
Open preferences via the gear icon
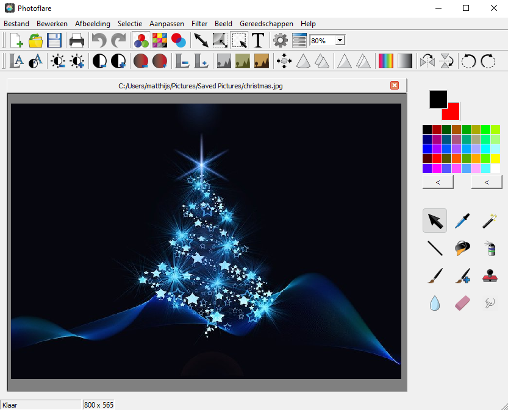coord(280,40)
